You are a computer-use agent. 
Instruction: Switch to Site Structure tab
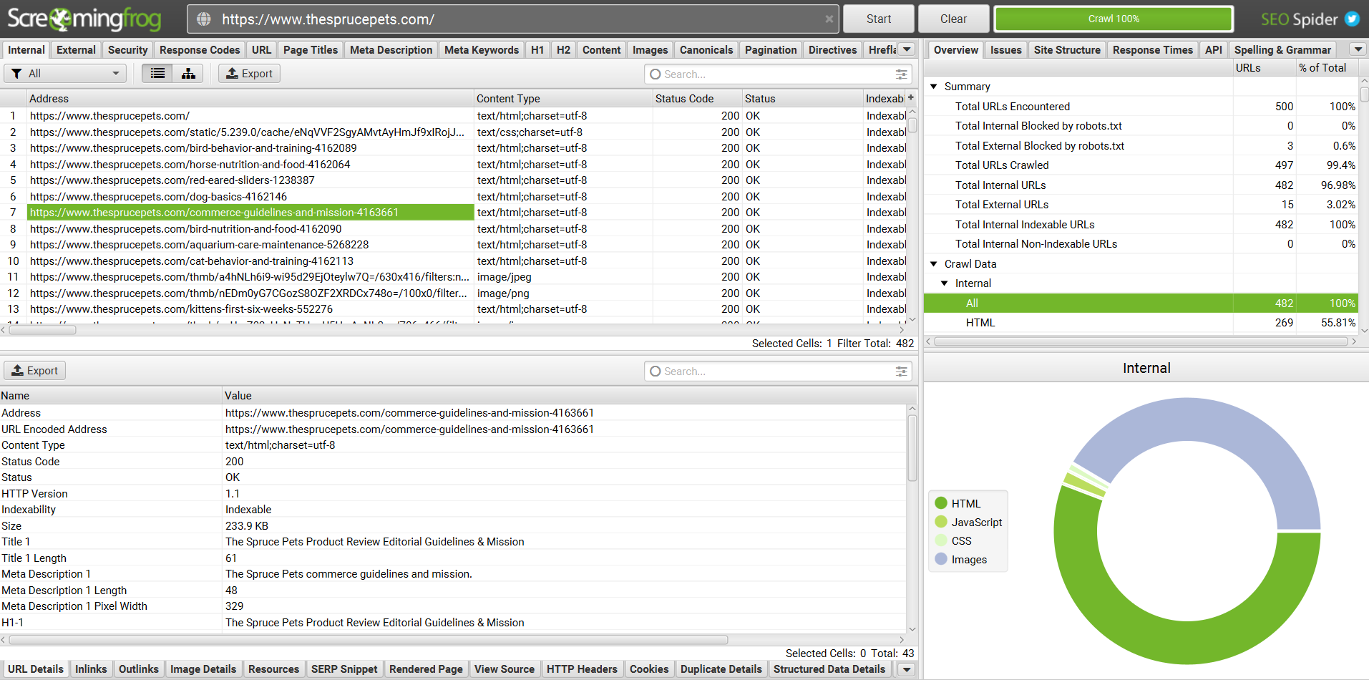point(1066,49)
